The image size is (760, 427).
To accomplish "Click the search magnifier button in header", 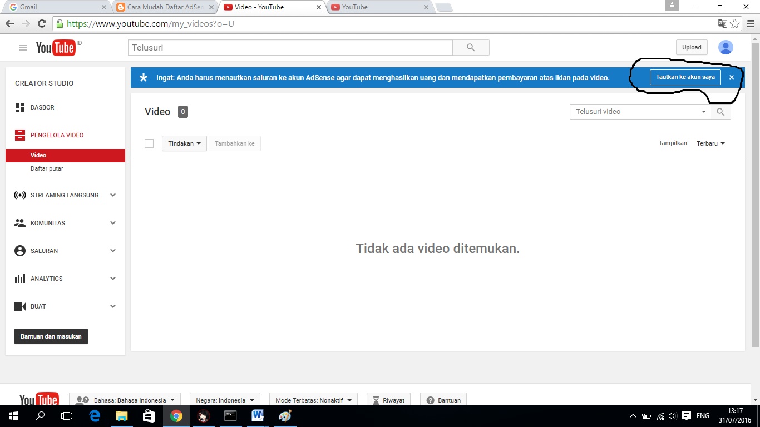I will [x=471, y=48].
